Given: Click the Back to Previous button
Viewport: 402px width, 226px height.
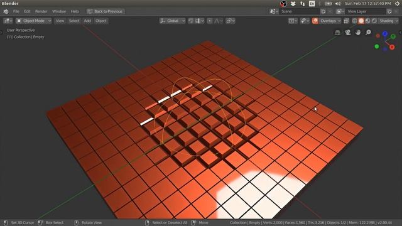Looking at the screenshot, I should 105,11.
